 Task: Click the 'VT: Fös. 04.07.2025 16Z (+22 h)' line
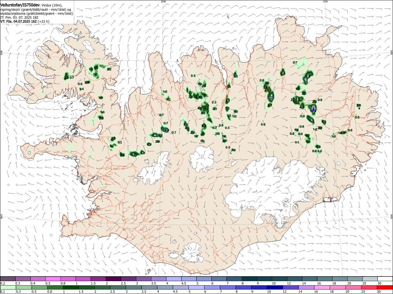coord(25,21)
